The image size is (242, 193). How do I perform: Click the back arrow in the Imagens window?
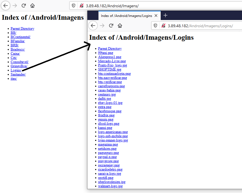(x=6, y=6)
